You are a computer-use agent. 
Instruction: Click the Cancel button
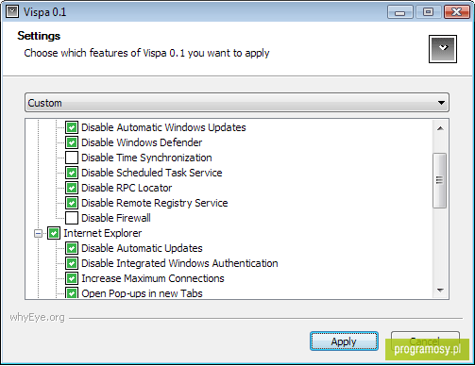click(425, 341)
